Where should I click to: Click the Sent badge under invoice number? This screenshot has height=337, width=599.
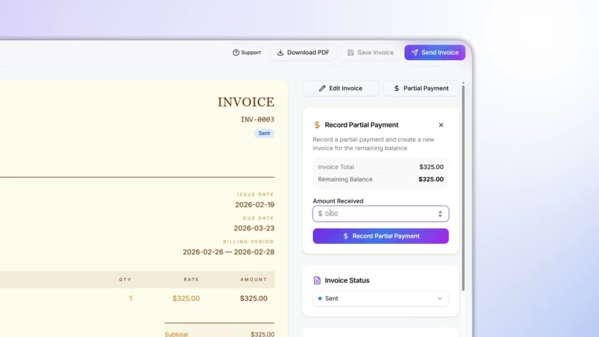pos(264,133)
